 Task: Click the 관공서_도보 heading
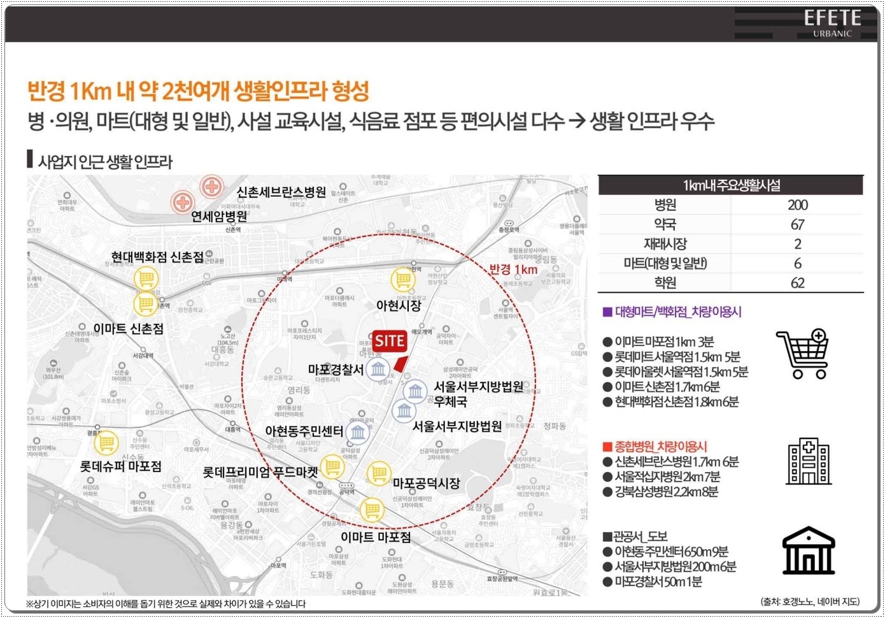pos(635,536)
